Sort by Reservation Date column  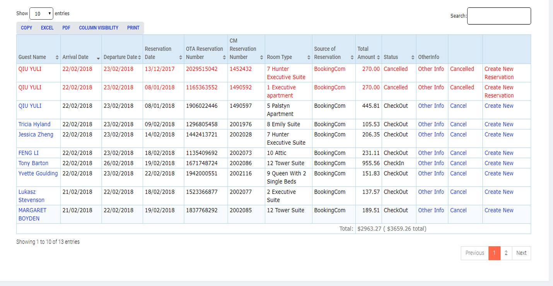click(181, 57)
